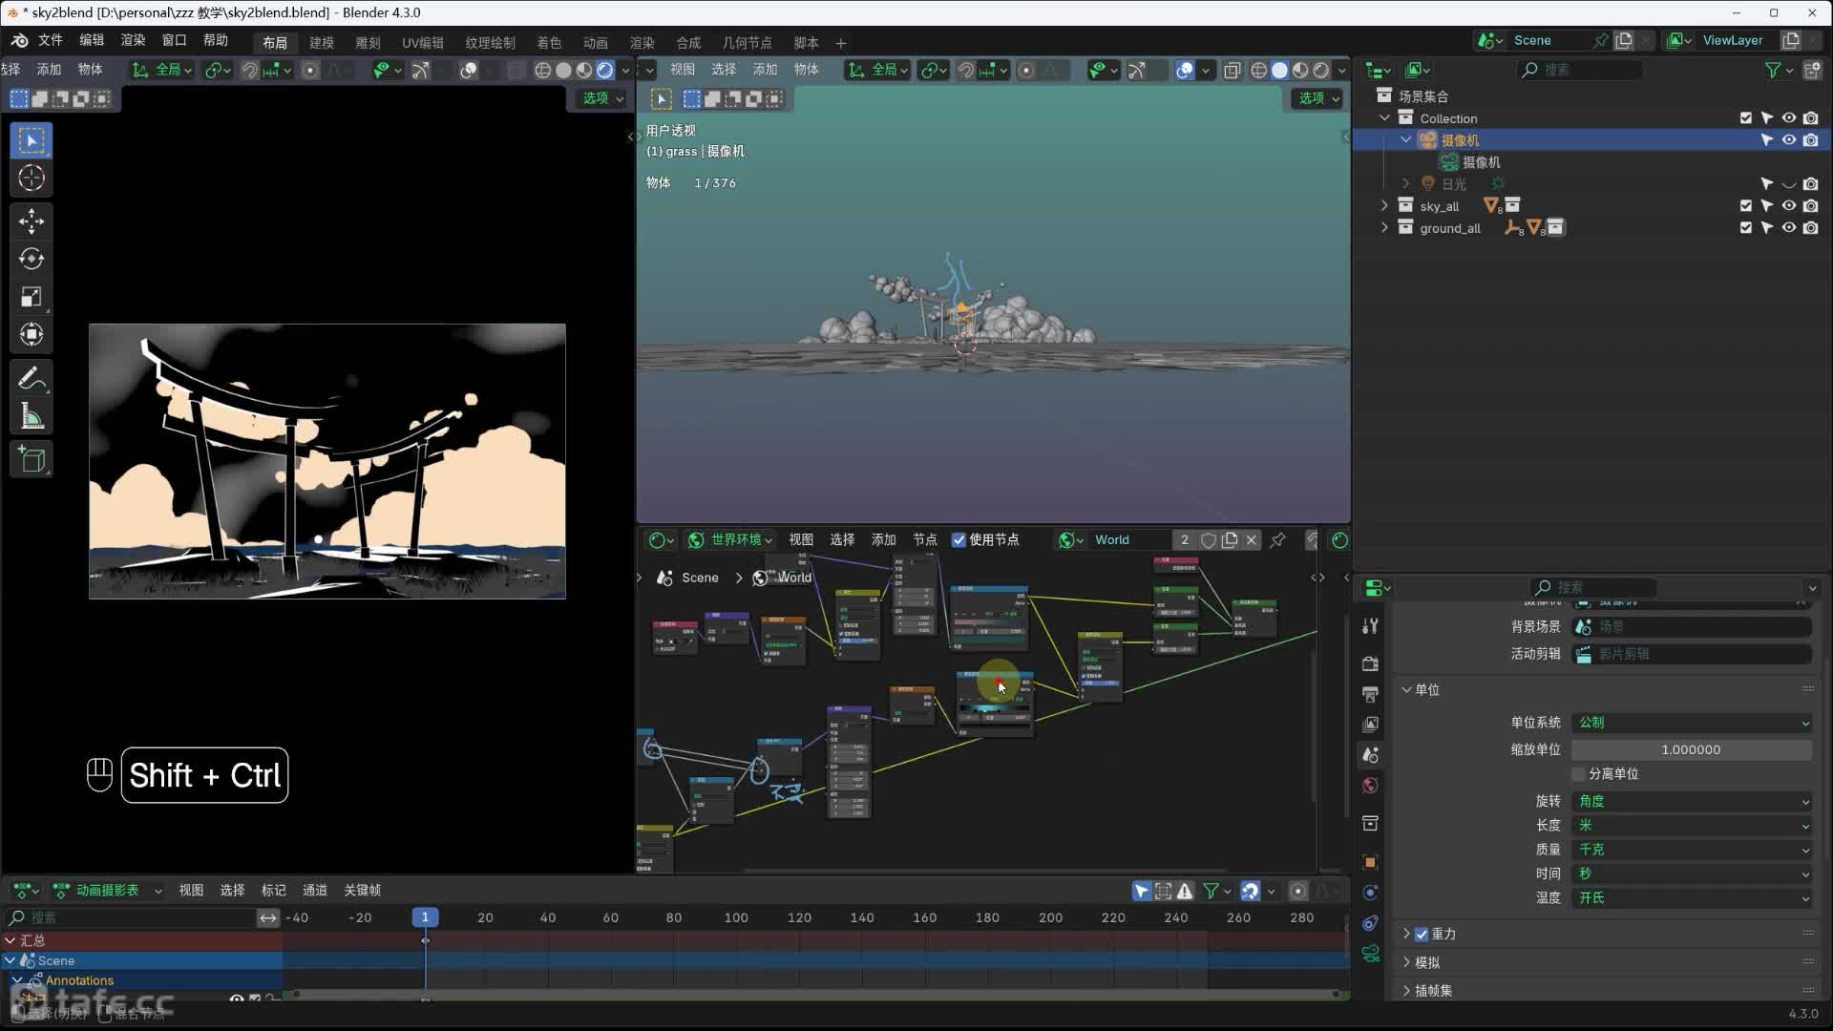Enable the Separate Units checkbox
Image resolution: width=1833 pixels, height=1031 pixels.
click(1579, 774)
